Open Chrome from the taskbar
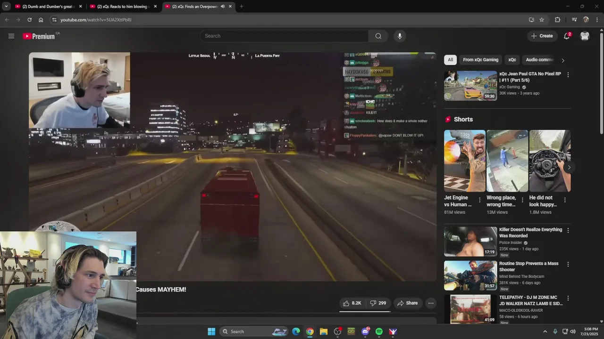 click(310, 331)
